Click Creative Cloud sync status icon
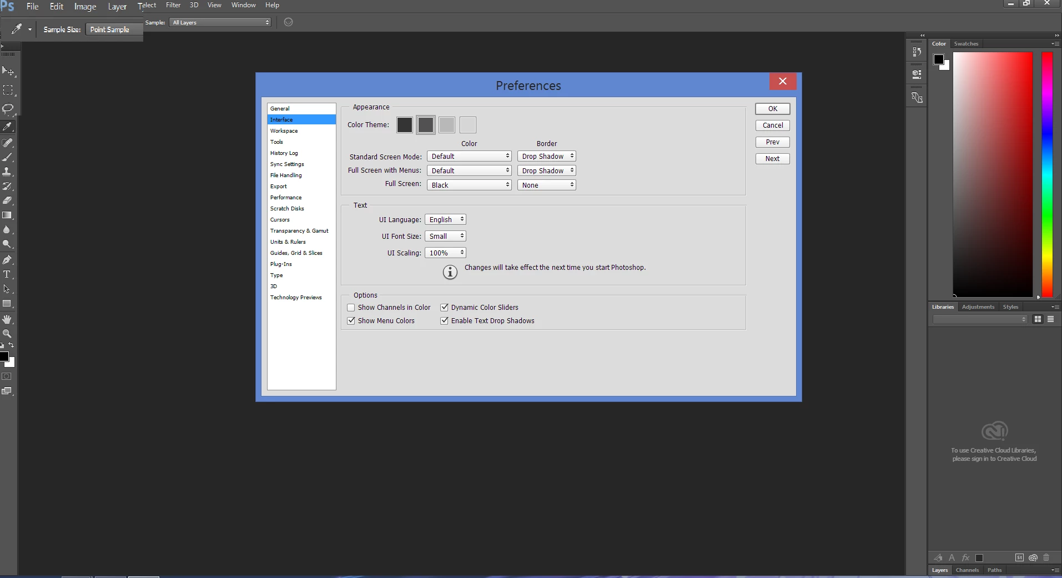Screen dimensions: 1062x578 tap(1033, 557)
